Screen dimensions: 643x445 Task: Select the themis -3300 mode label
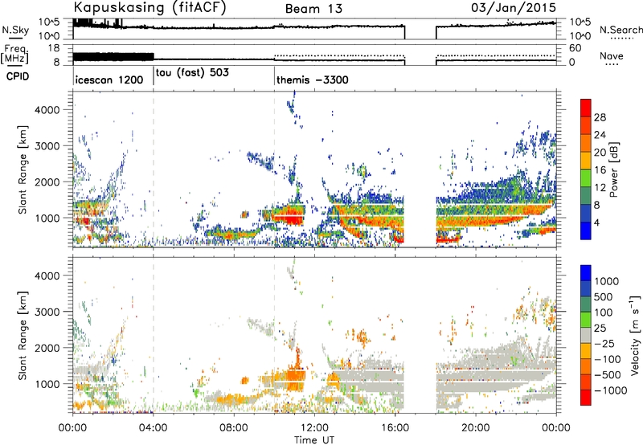coord(313,80)
